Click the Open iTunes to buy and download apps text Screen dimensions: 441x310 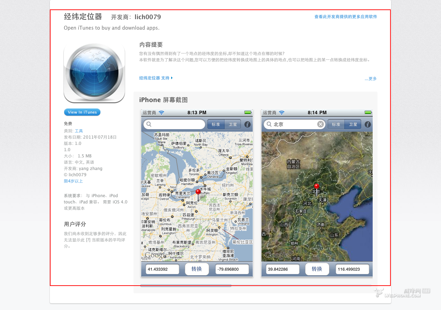(112, 28)
